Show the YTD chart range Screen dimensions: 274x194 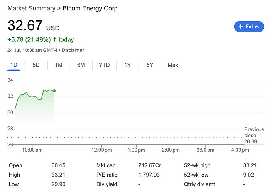[x=104, y=65]
